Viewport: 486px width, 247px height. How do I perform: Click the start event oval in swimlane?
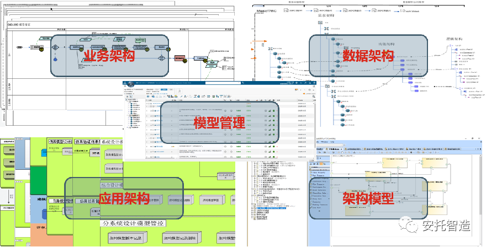[x=19, y=48]
